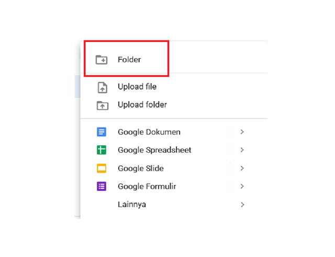The height and width of the screenshot is (257, 335).
Task: Choose the Upload file text label
Action: (x=137, y=87)
